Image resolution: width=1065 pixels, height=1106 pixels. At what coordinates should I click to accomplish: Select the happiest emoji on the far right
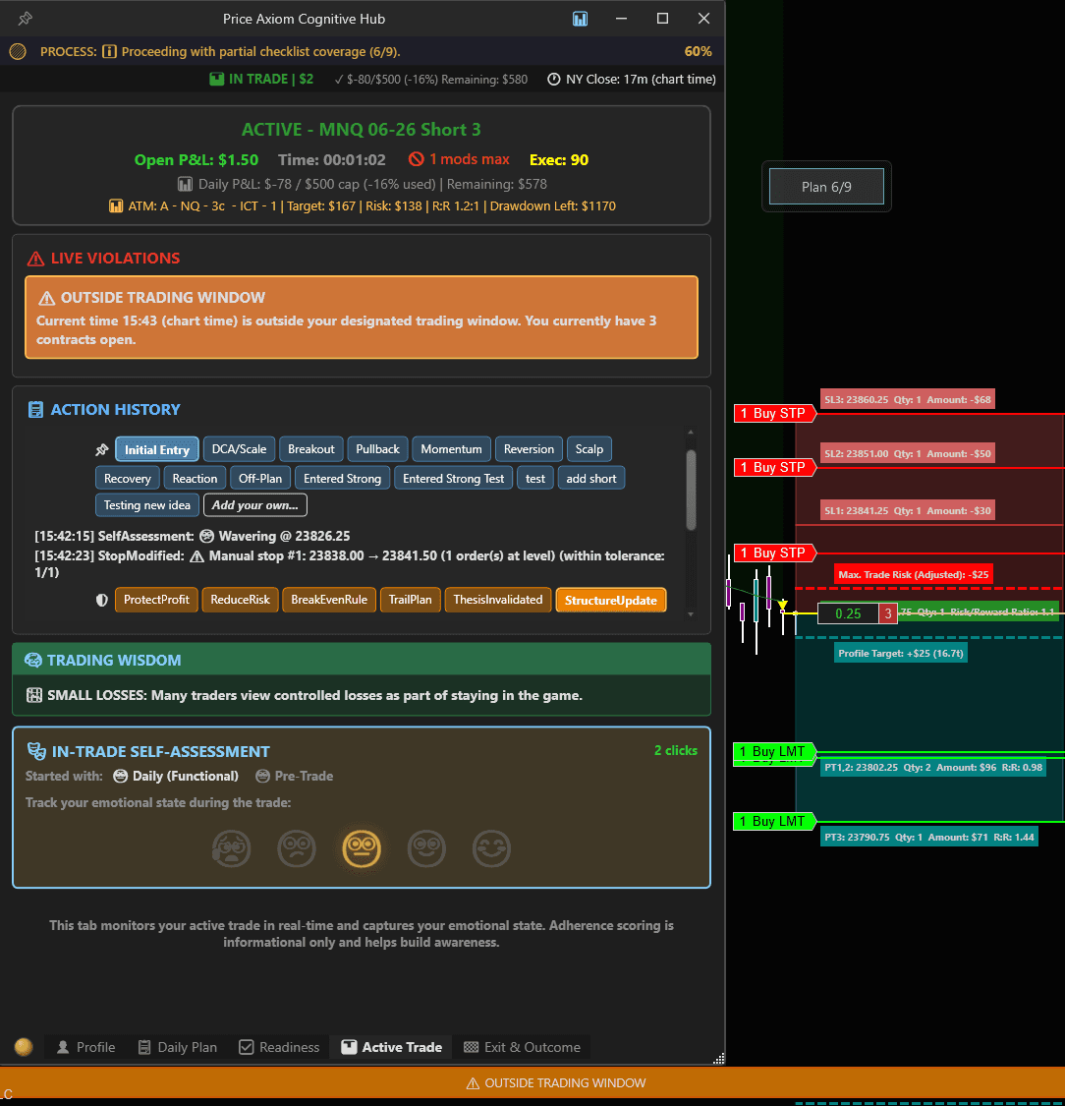pos(491,848)
